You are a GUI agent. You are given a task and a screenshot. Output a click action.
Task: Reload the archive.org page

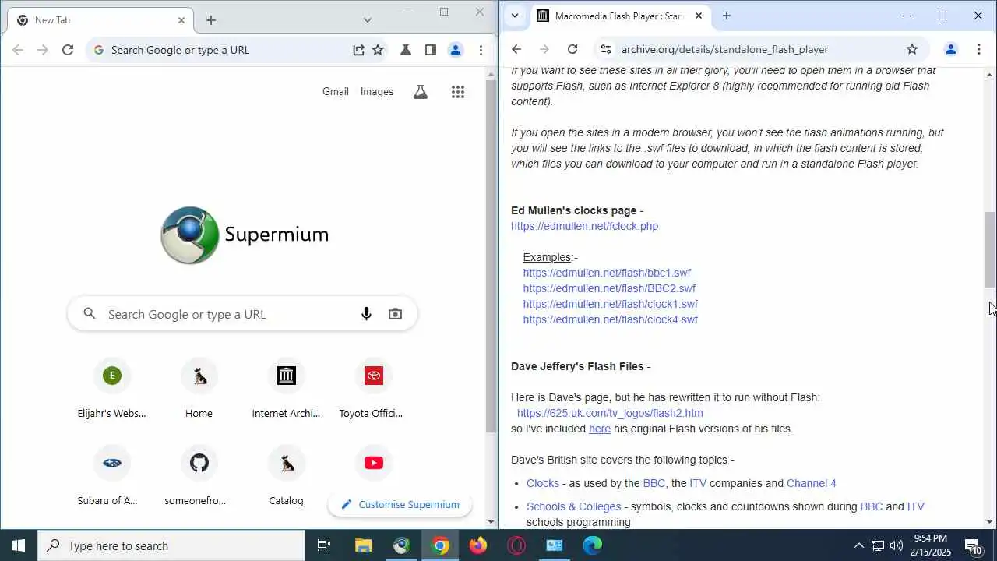[572, 49]
